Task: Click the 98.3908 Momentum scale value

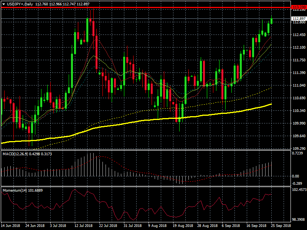Action: [298, 219]
